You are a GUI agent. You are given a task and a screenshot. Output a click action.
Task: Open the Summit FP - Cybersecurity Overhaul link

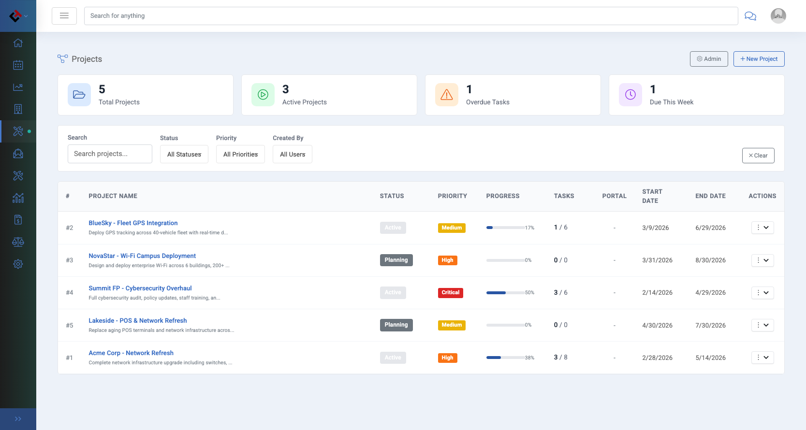tap(140, 288)
